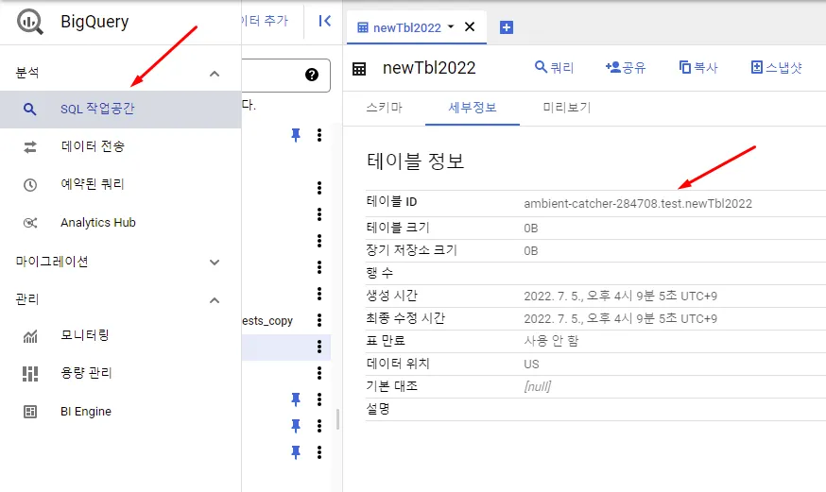The height and width of the screenshot is (492, 826).
Task: Click the 데이터 위치 value US
Action: (x=531, y=365)
